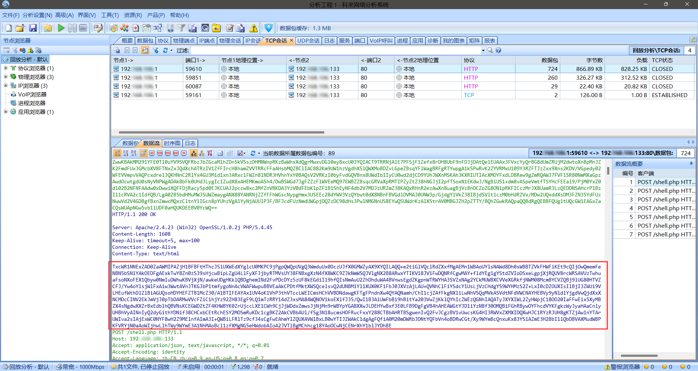Click the green start capture play icon

[x=61, y=28]
